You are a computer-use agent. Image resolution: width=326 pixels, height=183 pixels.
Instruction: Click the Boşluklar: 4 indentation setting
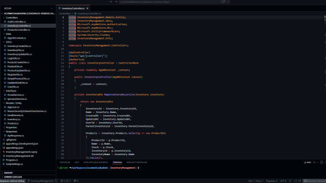[272, 181]
